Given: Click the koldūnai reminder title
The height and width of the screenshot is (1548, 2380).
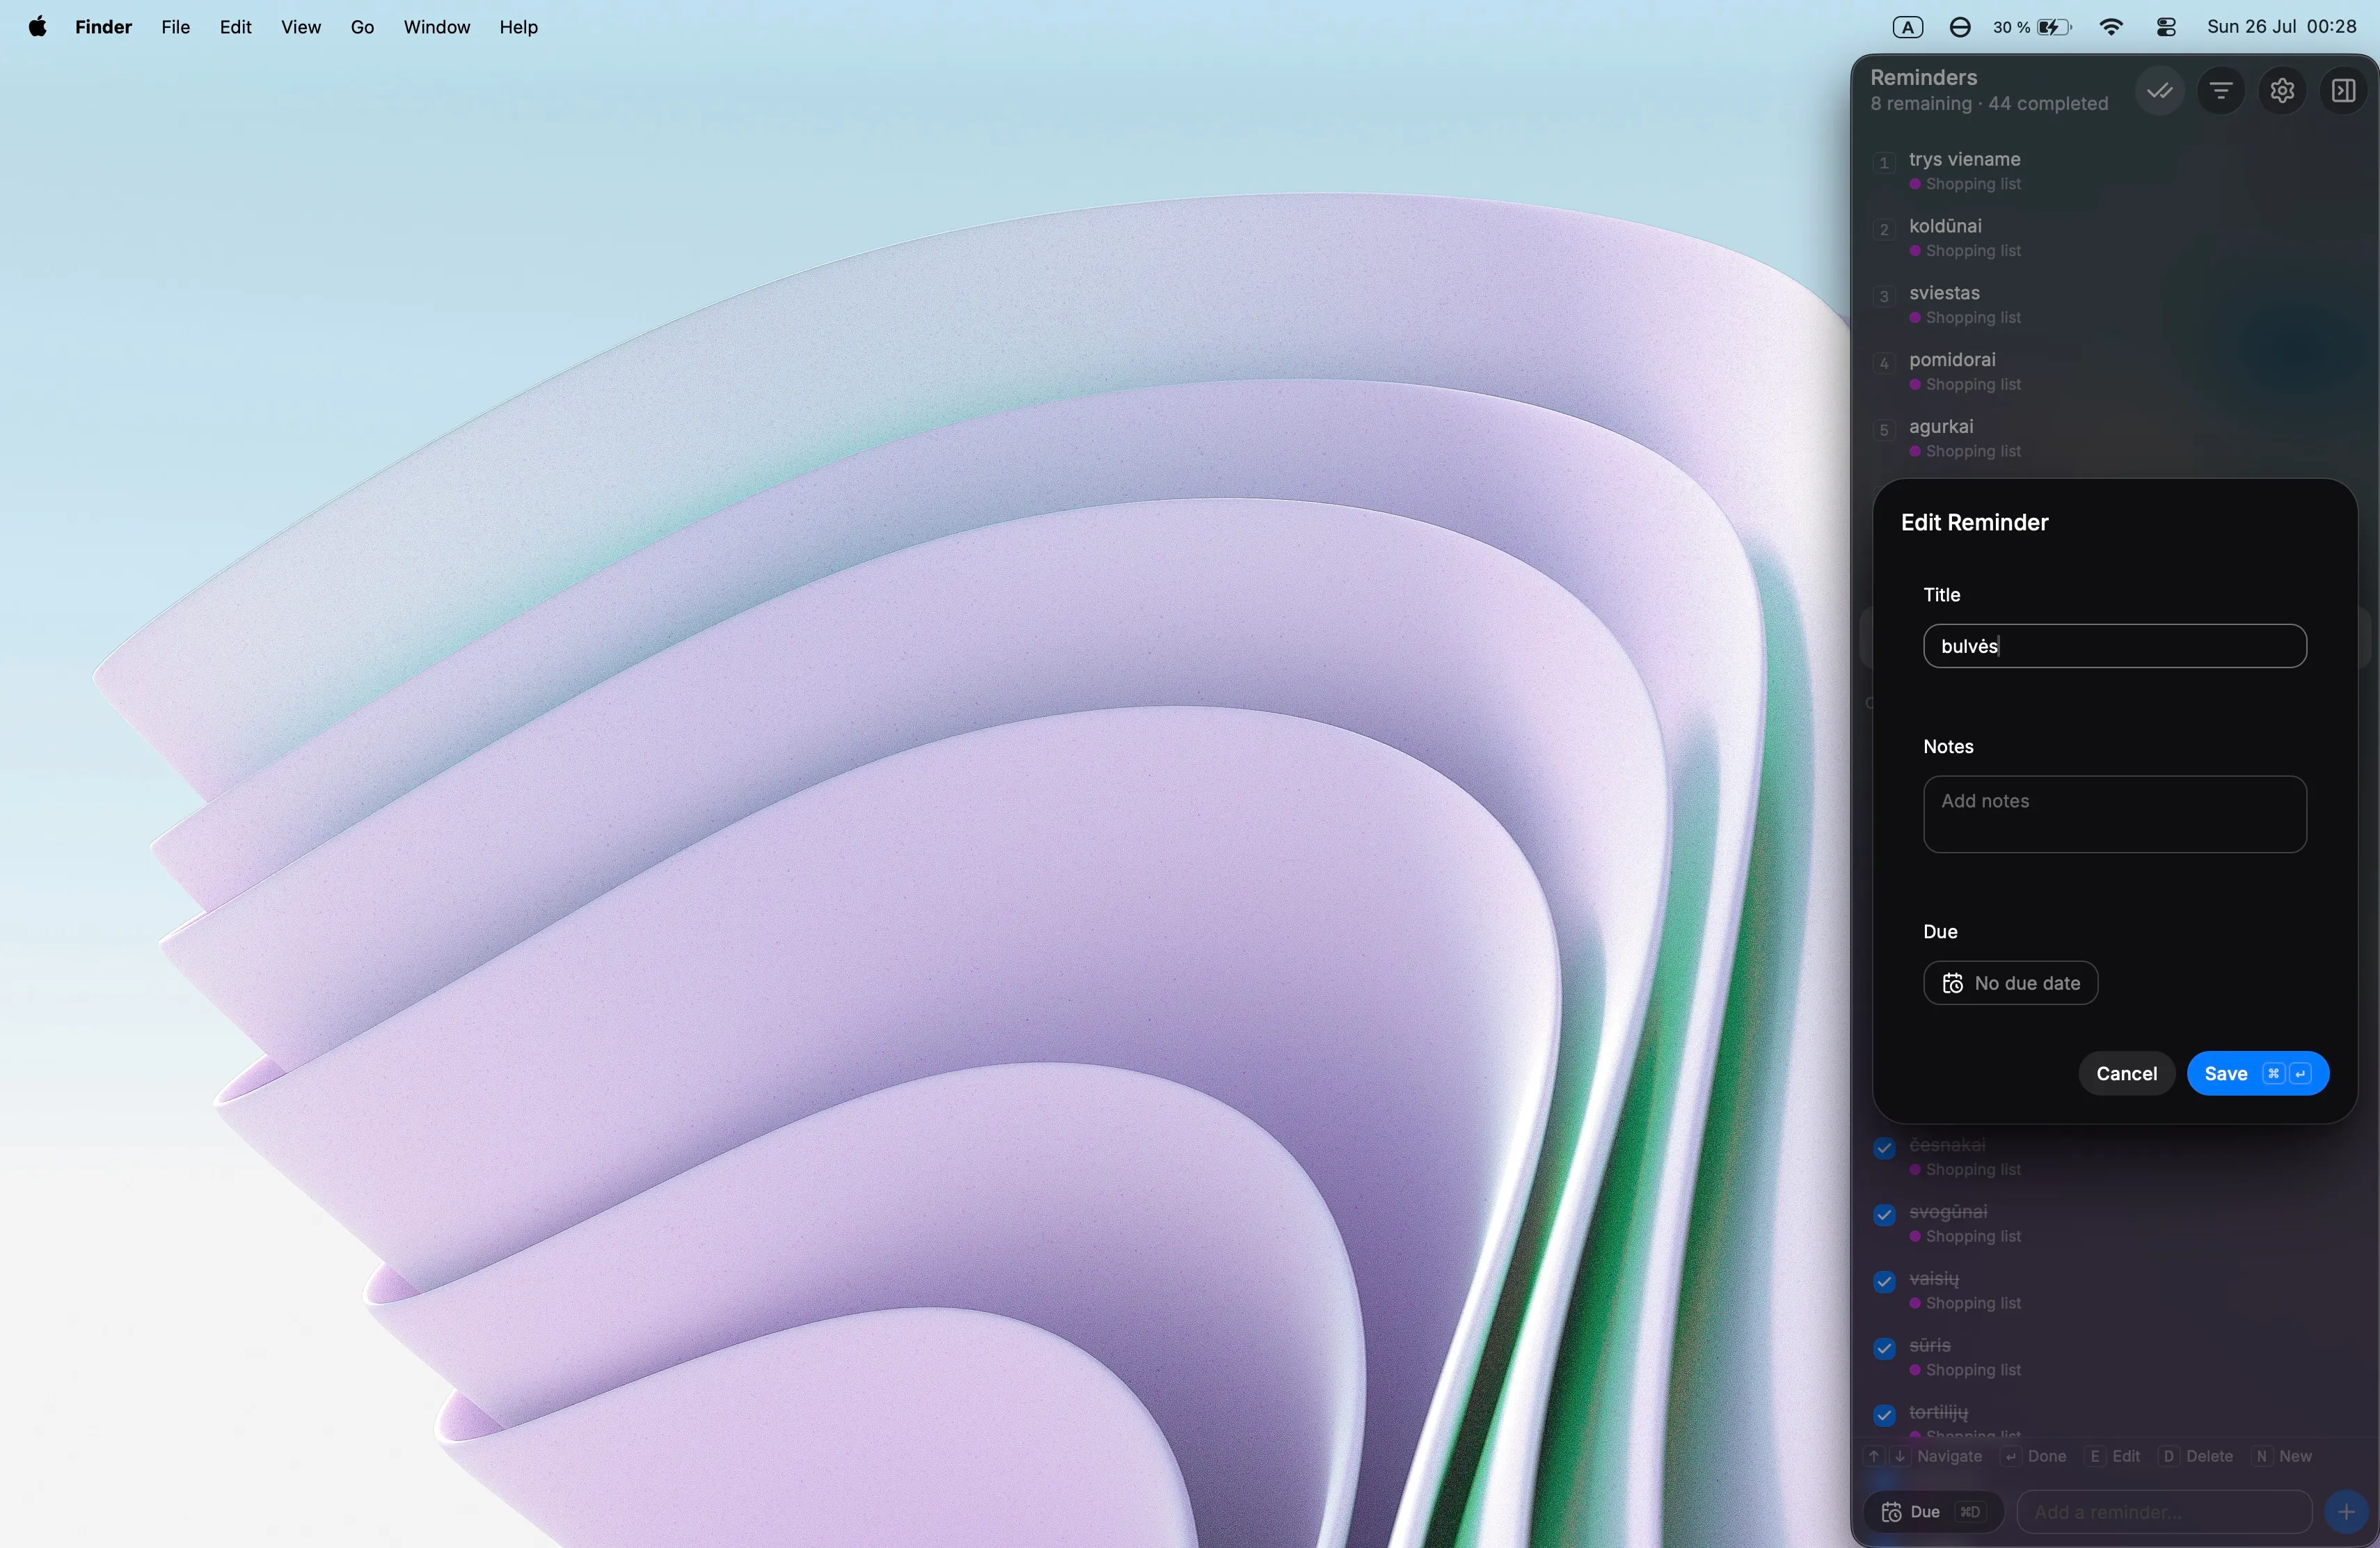Looking at the screenshot, I should (x=1944, y=226).
